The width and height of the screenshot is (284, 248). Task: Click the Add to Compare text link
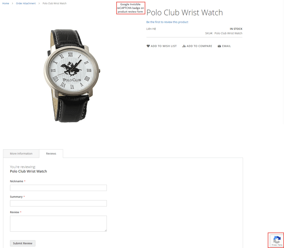click(199, 46)
